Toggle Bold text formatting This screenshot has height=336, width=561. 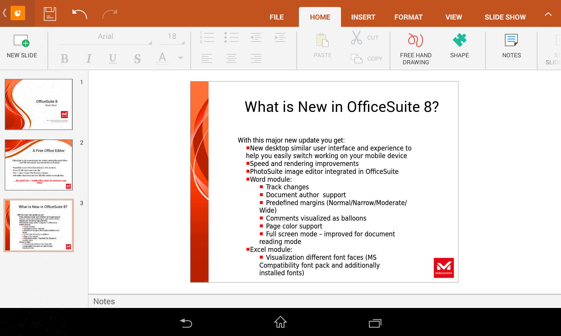point(65,58)
